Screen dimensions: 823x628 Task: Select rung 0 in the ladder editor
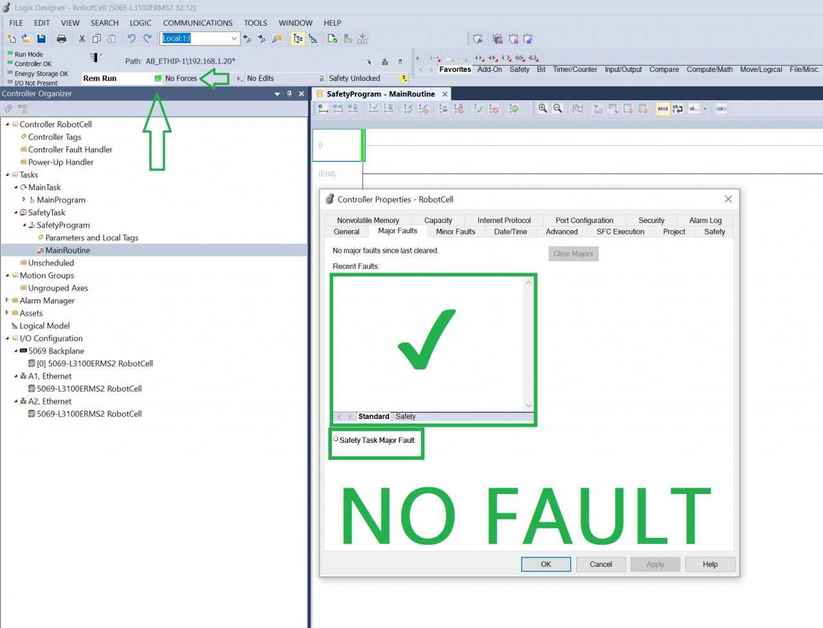(x=337, y=145)
